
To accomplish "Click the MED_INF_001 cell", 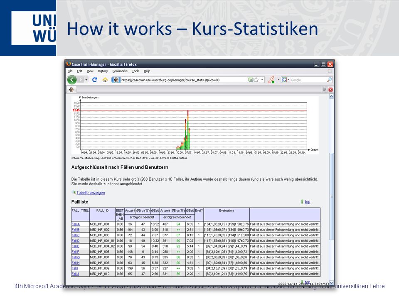I will tap(102, 224).
